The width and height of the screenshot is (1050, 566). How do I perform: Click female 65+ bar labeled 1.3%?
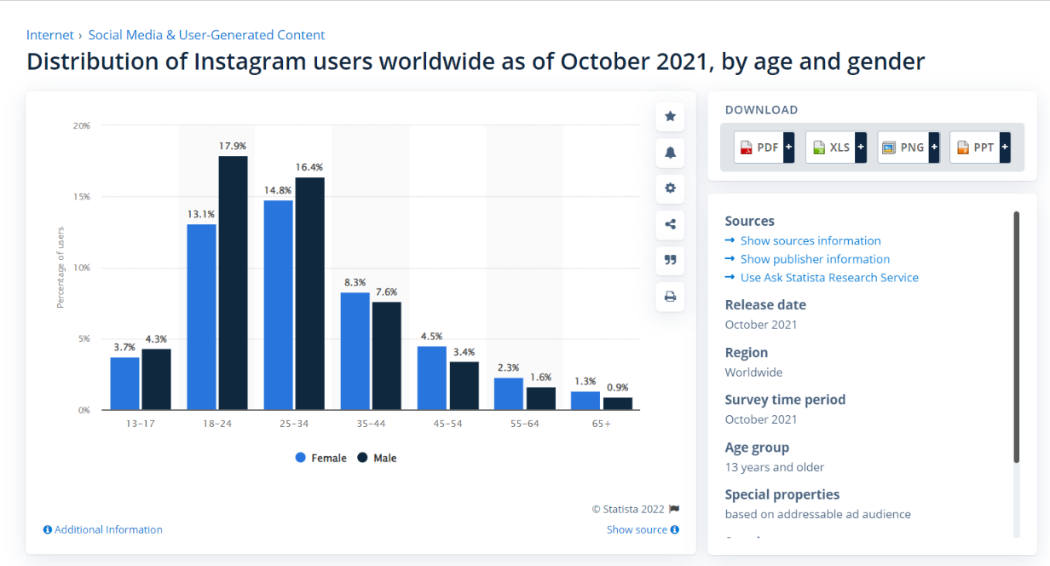coord(586,401)
